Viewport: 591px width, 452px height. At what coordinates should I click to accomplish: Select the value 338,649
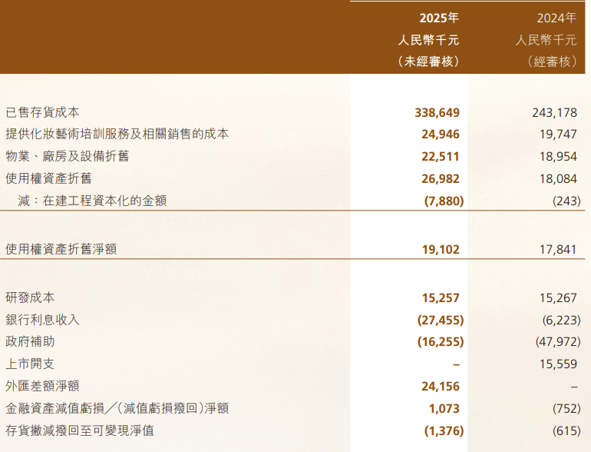(x=437, y=112)
